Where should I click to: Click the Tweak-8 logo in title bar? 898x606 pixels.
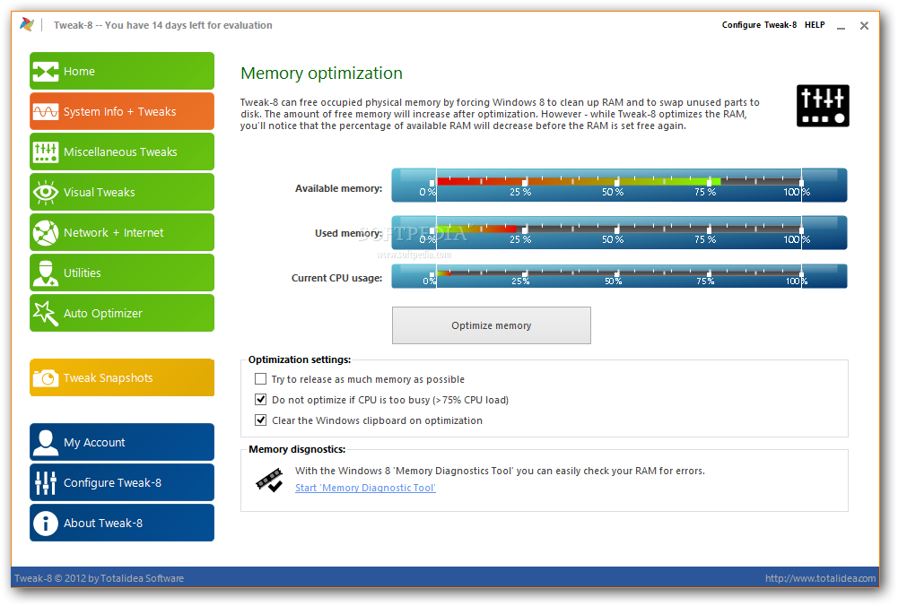[27, 24]
